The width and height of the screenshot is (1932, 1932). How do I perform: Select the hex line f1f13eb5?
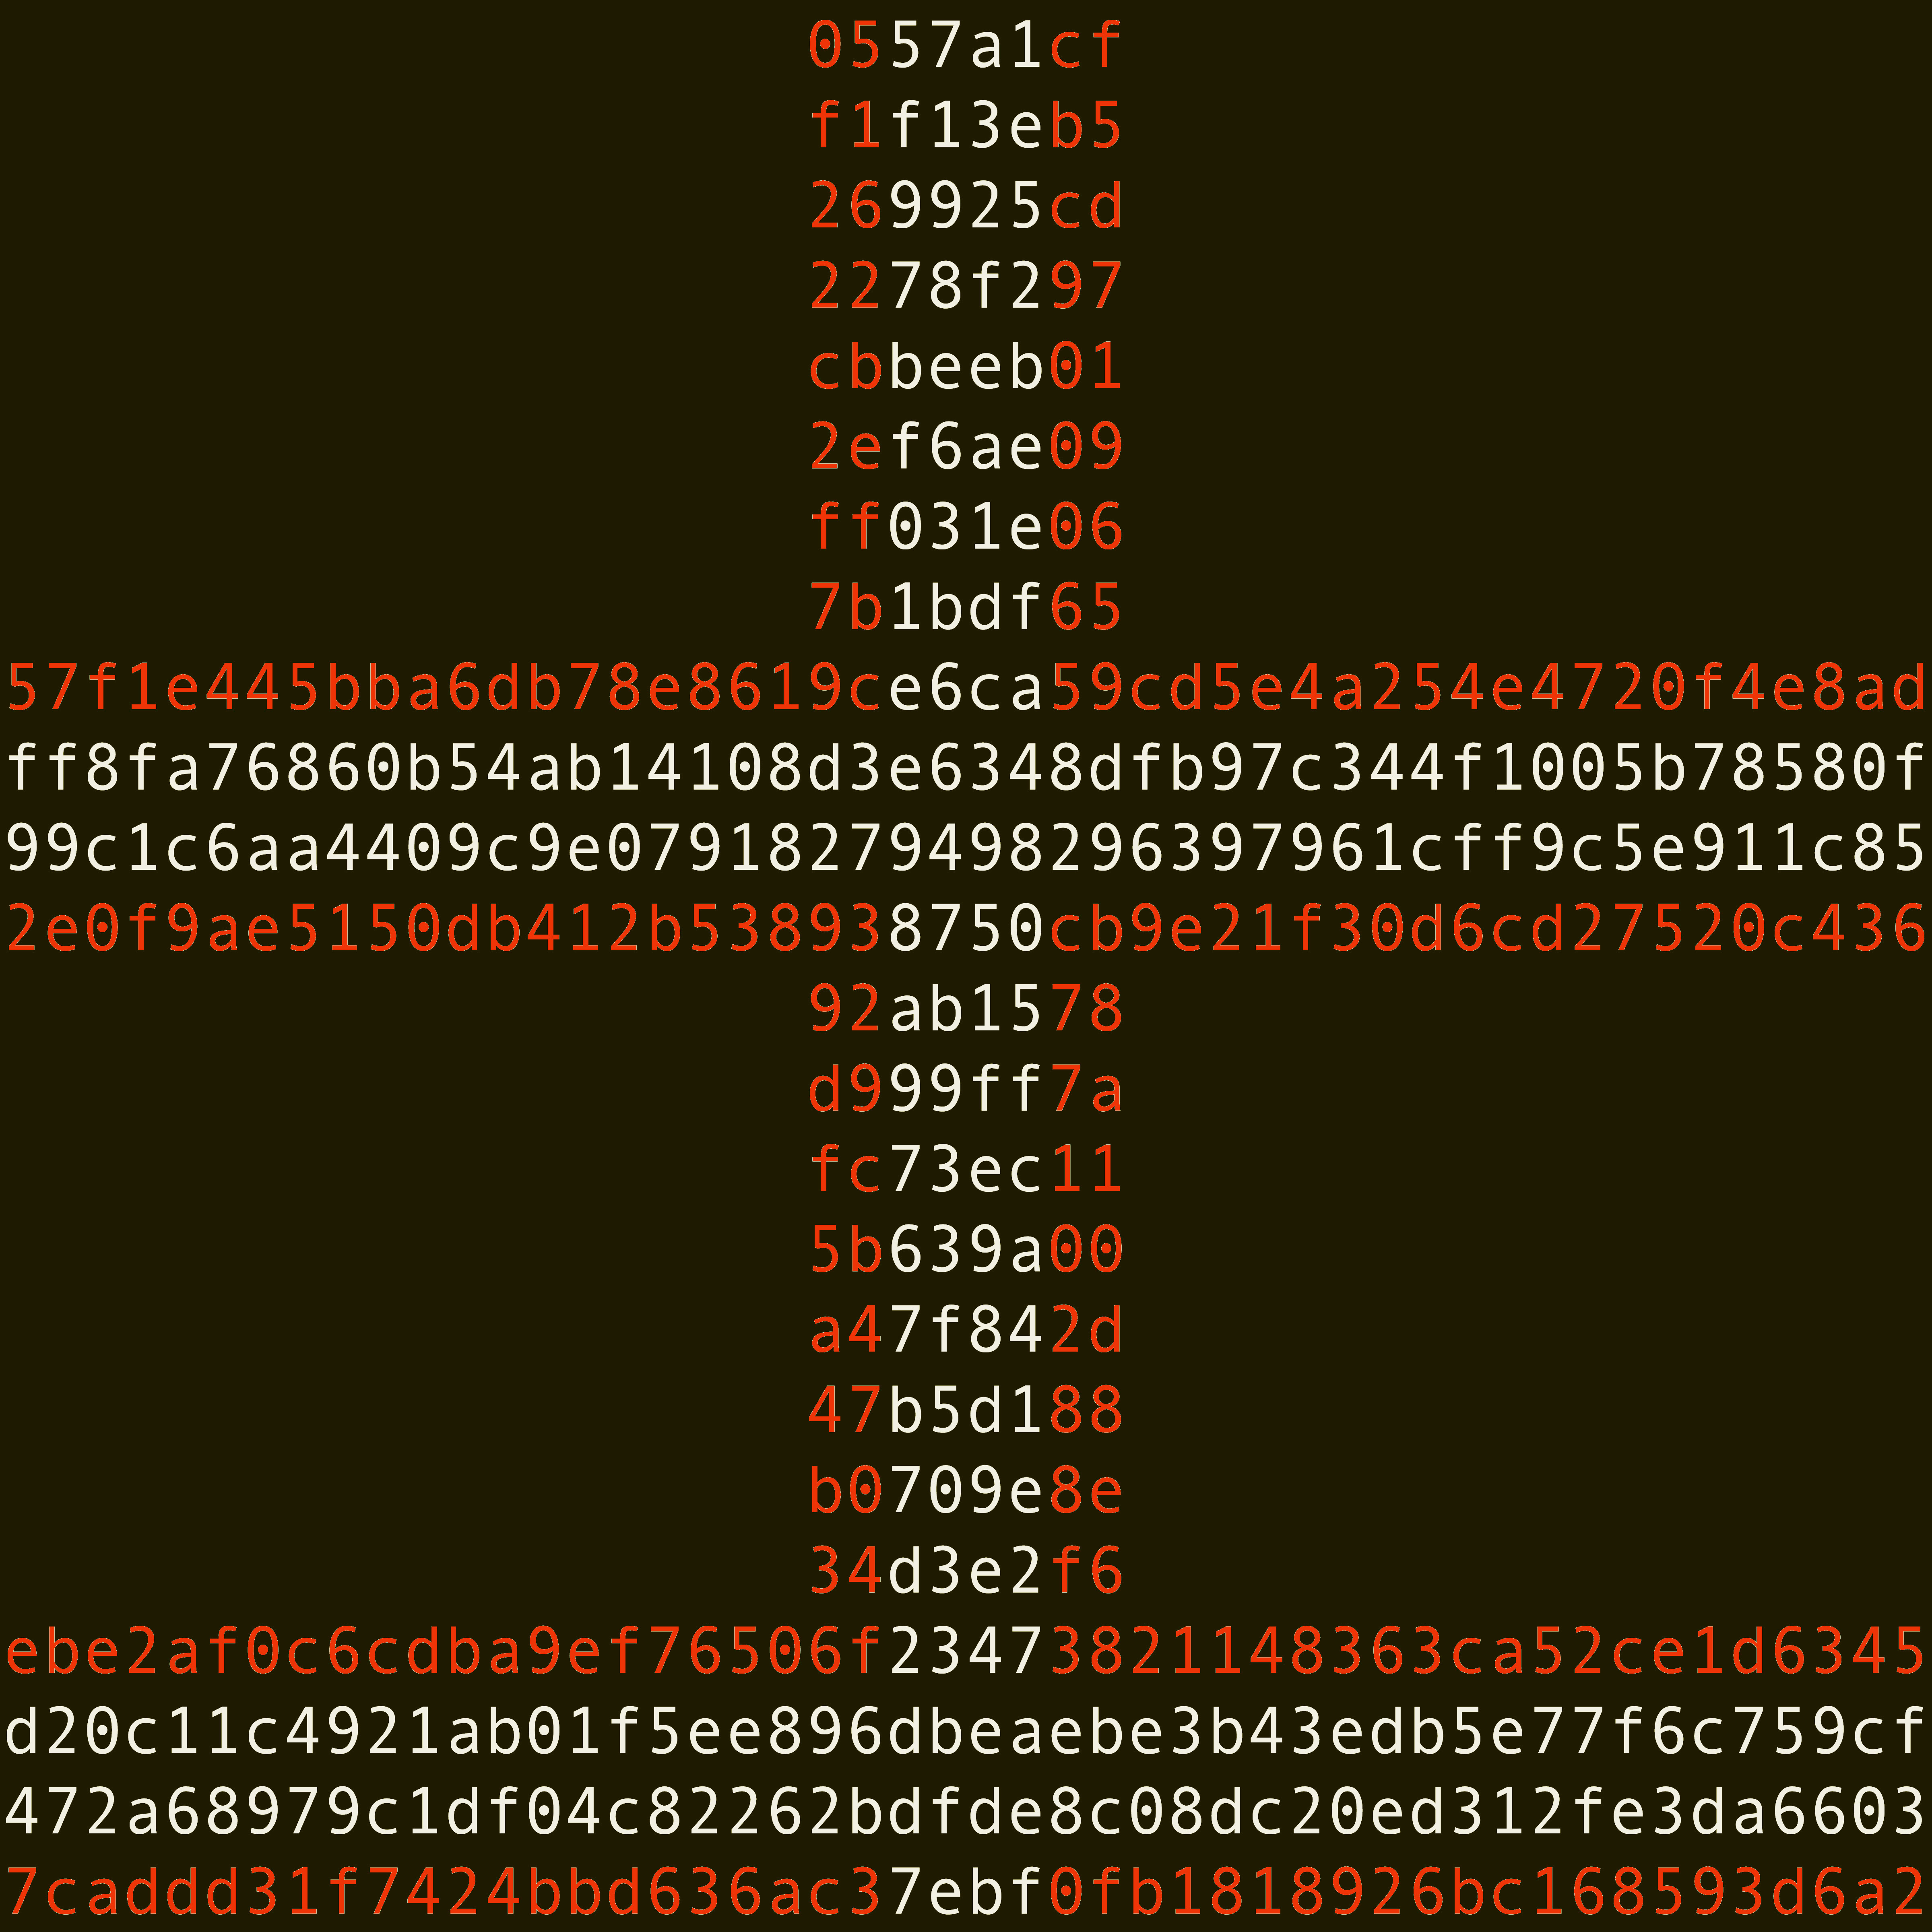pyautogui.click(x=966, y=126)
